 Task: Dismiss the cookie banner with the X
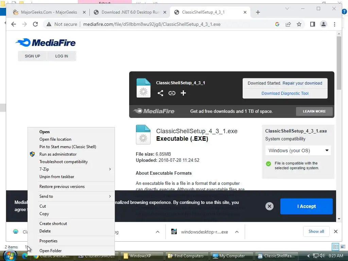point(269,206)
